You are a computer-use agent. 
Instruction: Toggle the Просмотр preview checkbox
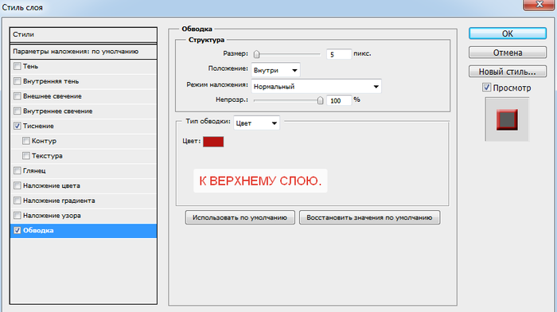tap(486, 87)
